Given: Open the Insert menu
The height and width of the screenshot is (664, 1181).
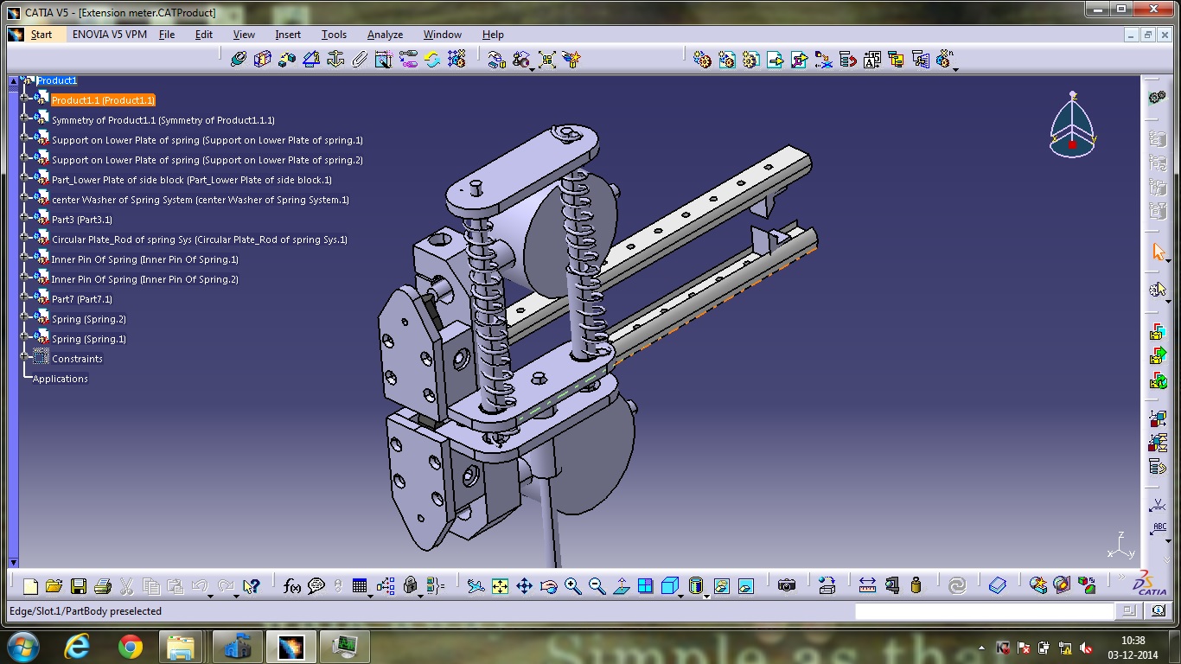Looking at the screenshot, I should (x=288, y=35).
